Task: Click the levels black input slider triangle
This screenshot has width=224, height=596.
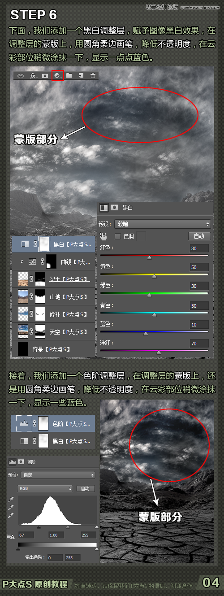Action: click(x=39, y=528)
